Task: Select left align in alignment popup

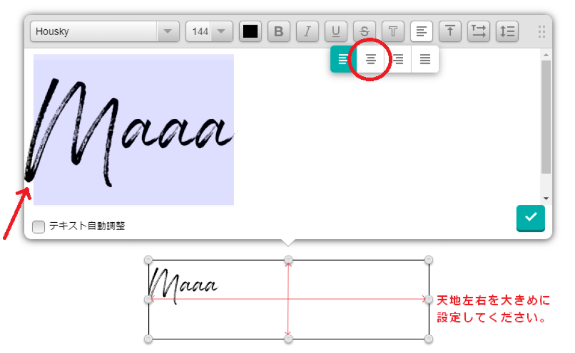Action: (x=343, y=59)
